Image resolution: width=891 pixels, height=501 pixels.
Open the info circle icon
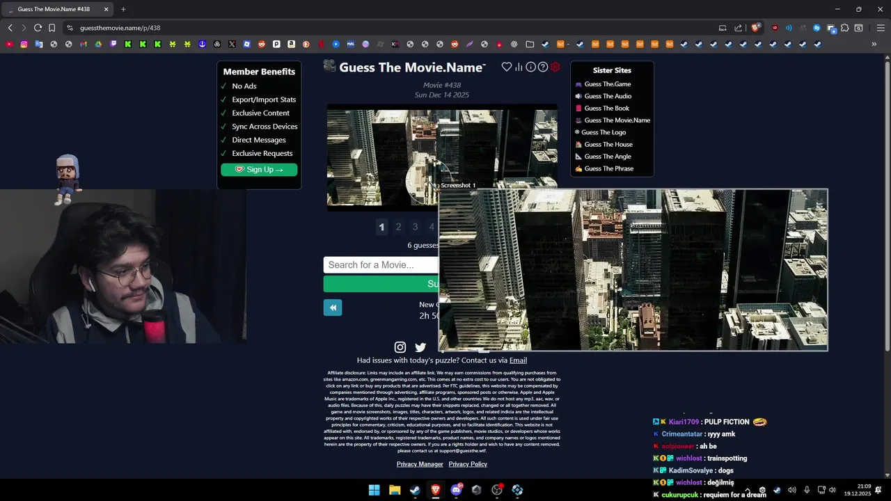[530, 67]
